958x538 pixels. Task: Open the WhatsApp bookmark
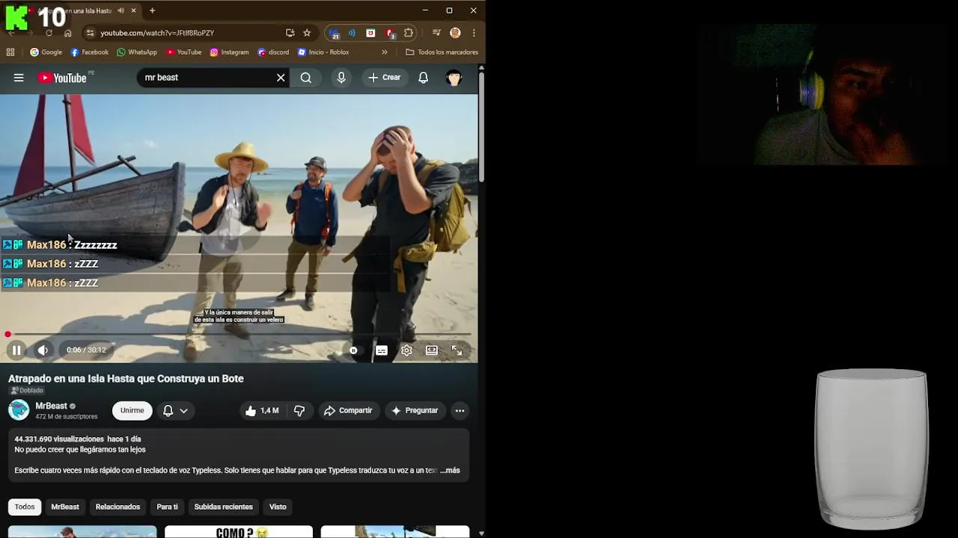(137, 52)
